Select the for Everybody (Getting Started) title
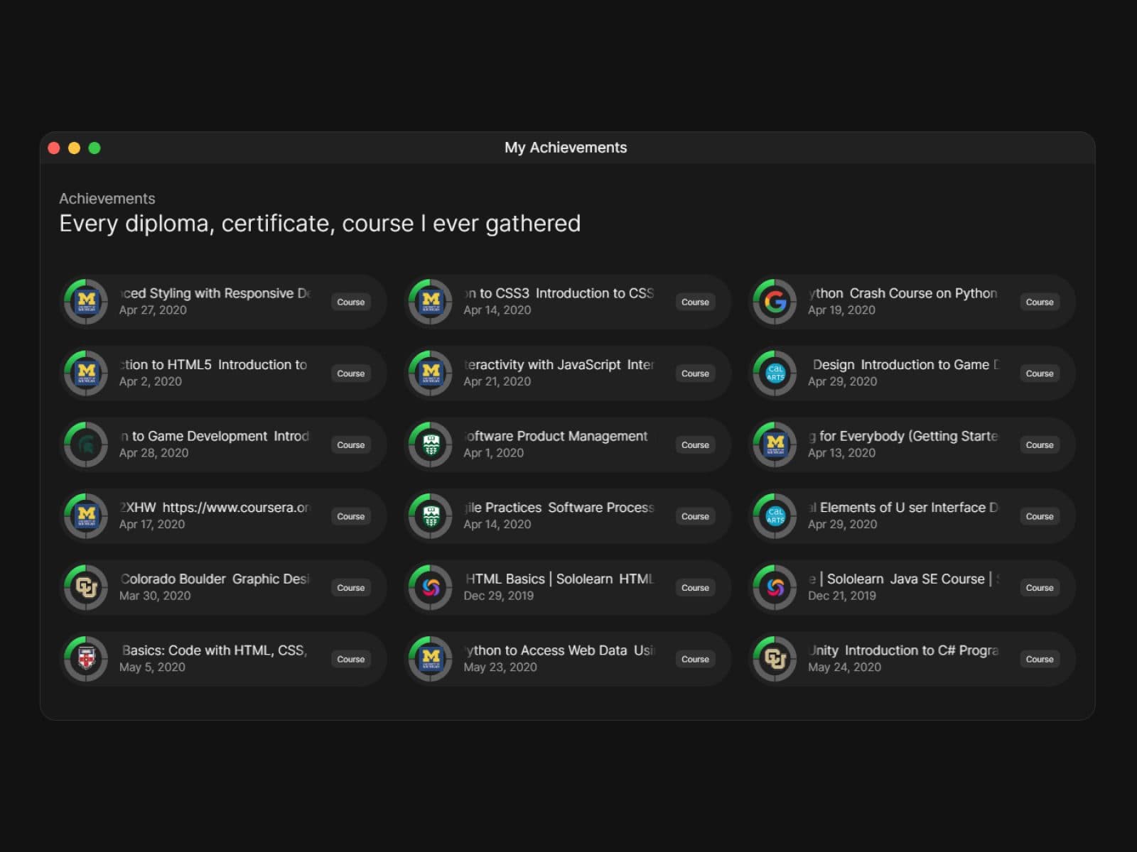This screenshot has width=1137, height=852. pyautogui.click(x=903, y=436)
